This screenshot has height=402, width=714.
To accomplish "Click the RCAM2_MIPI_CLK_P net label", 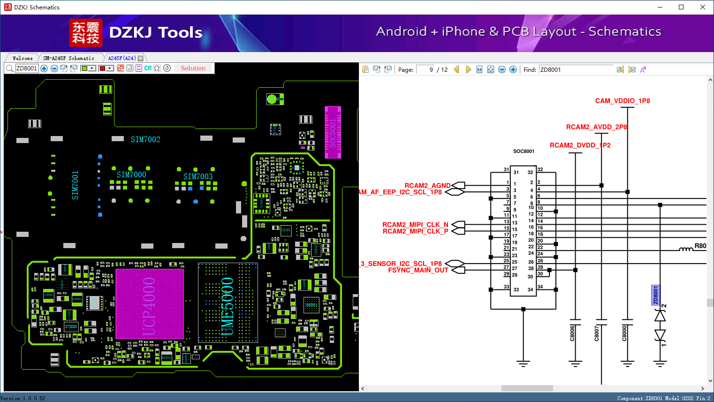I will coord(415,231).
